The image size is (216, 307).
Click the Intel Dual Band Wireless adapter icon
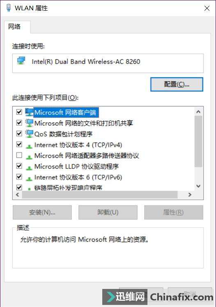pyautogui.click(x=21, y=61)
